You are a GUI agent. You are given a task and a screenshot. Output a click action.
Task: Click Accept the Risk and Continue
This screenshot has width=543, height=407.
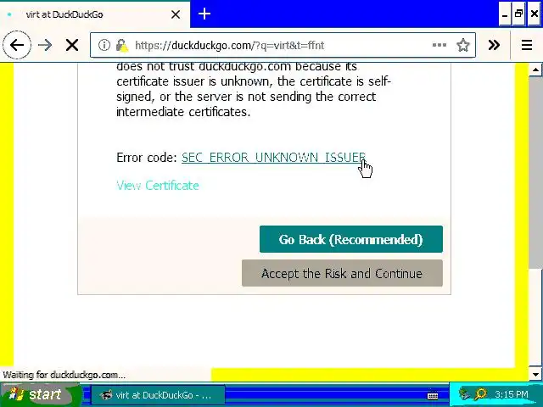[x=342, y=273]
